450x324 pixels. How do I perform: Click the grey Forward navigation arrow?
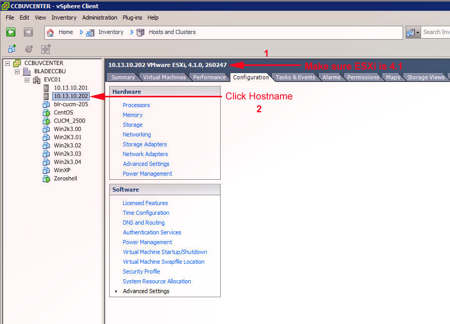[x=28, y=32]
